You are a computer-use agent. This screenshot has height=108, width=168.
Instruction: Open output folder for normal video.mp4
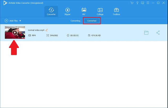(146, 33)
